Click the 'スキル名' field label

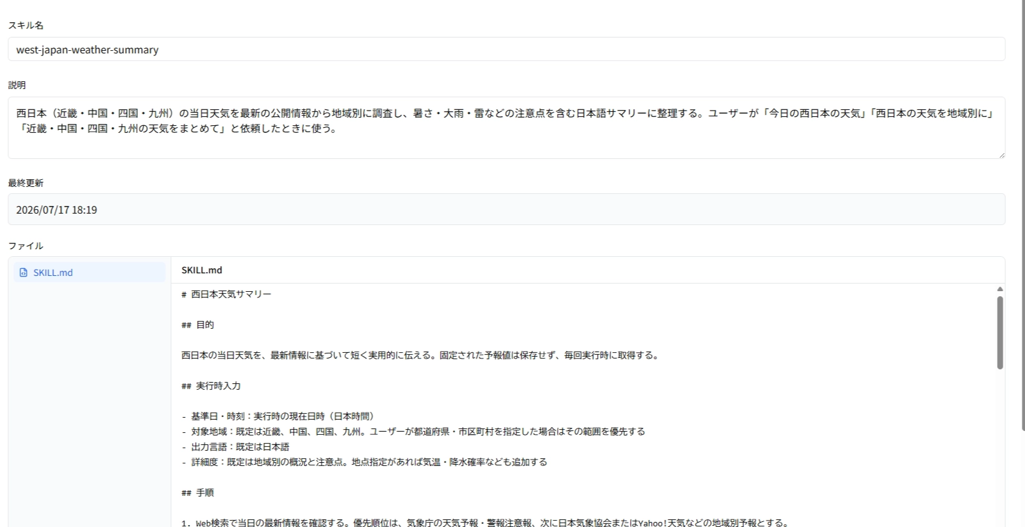coord(25,25)
